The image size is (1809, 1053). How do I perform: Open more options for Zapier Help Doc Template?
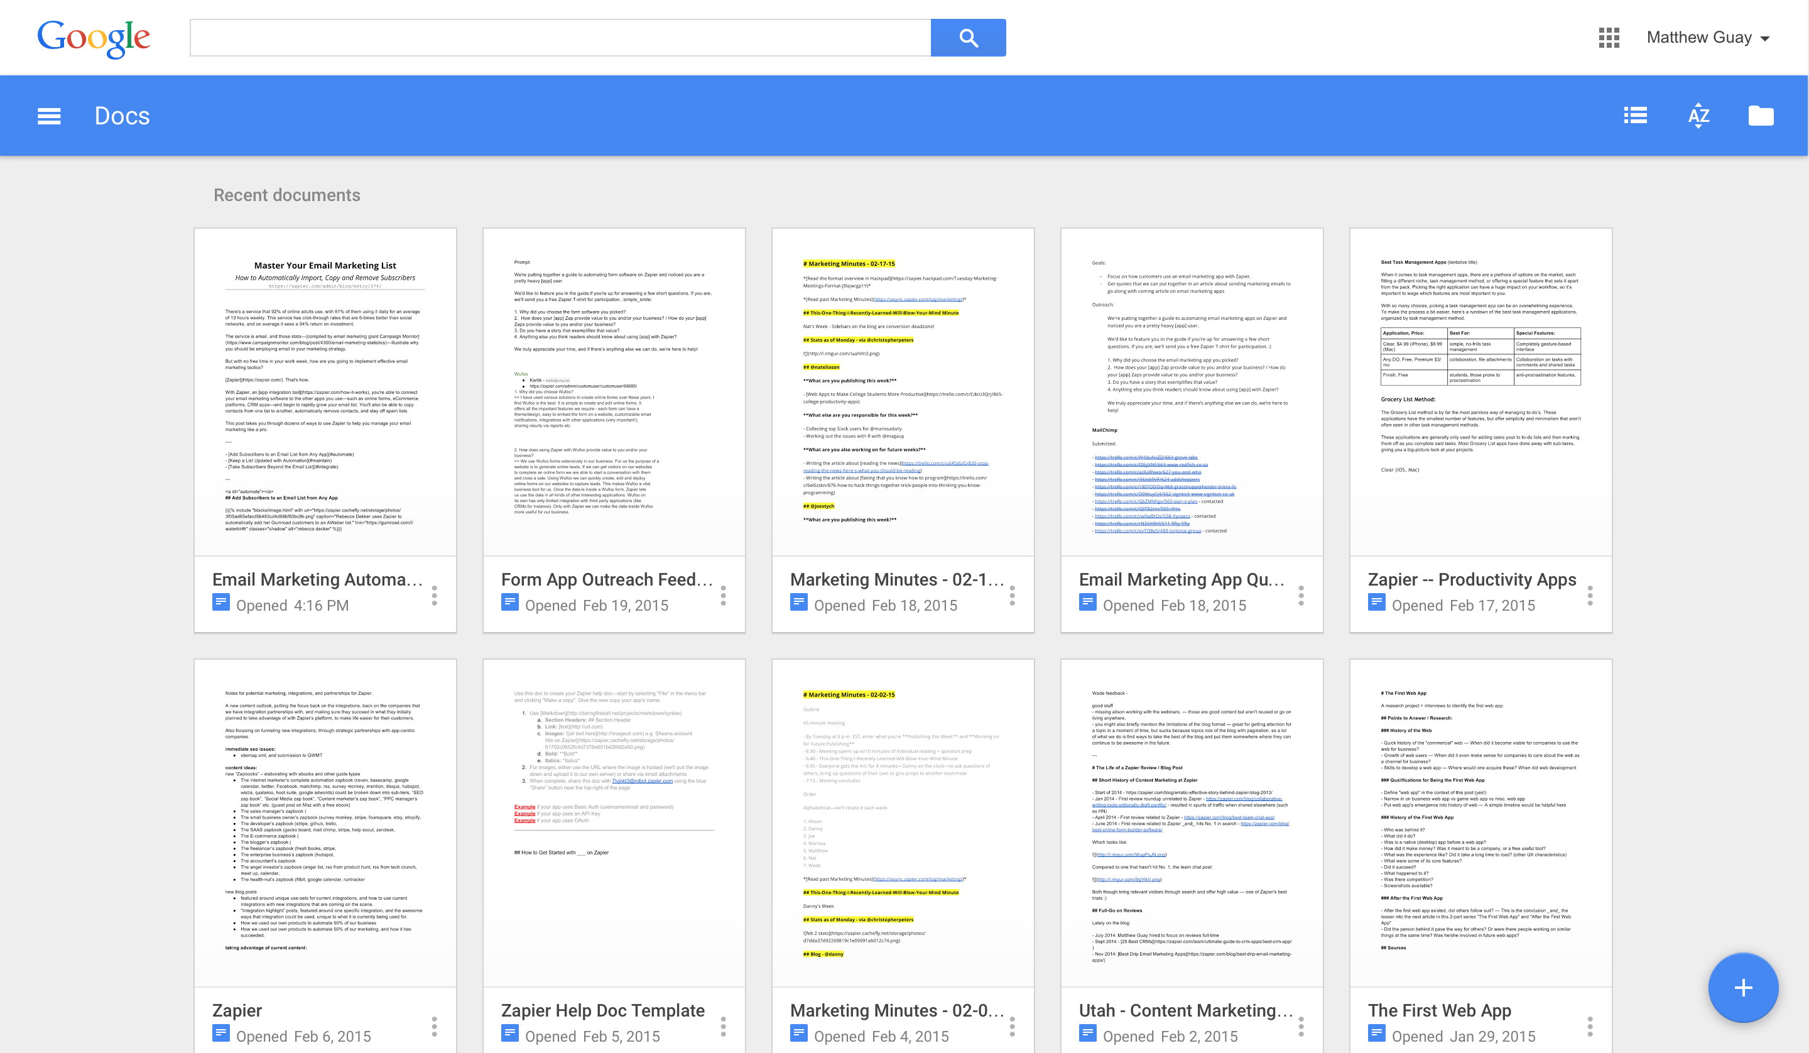pos(723,1027)
